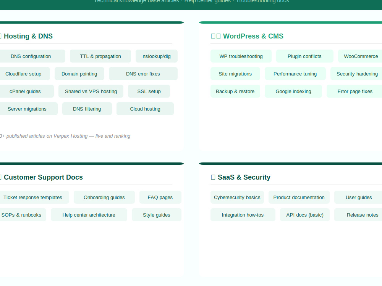Viewport: 382px width, 286px height.
Task: Click the SaaS & Security heading
Action: (x=244, y=177)
